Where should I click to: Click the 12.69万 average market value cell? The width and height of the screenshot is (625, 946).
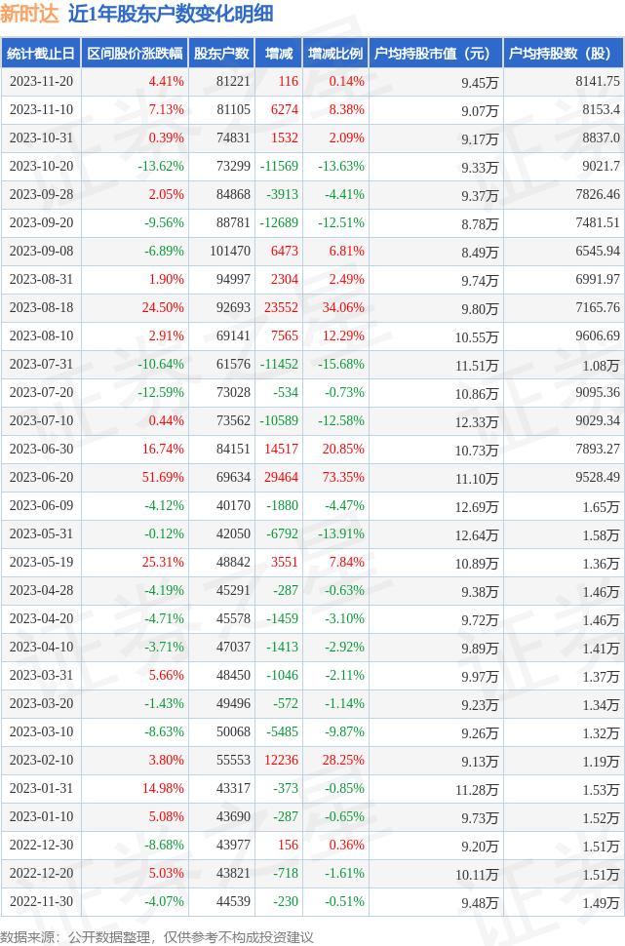(x=477, y=507)
